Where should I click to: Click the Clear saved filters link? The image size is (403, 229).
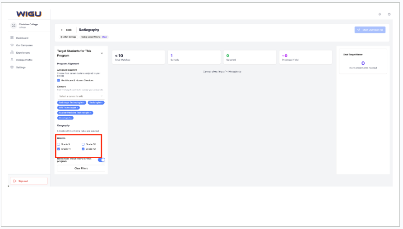[105, 37]
